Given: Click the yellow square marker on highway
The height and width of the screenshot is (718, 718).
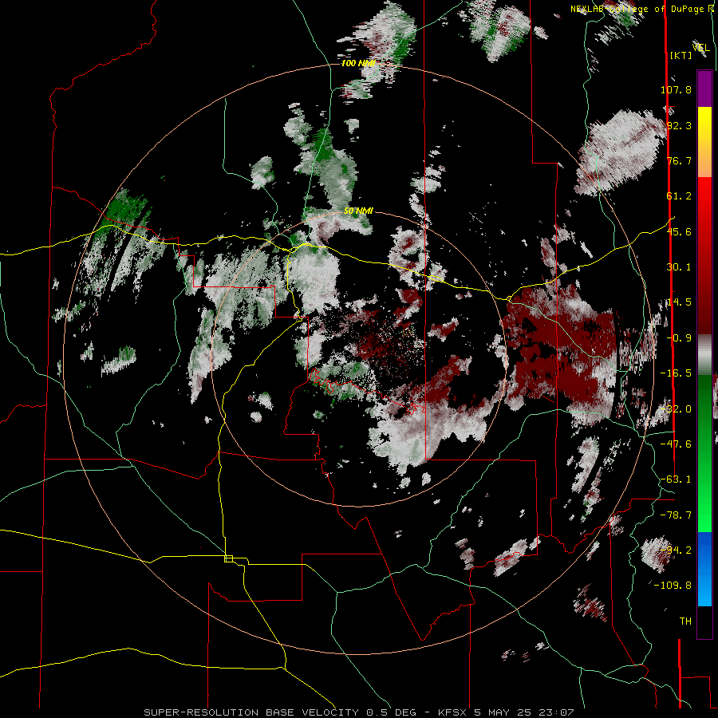Looking at the screenshot, I should (x=228, y=558).
